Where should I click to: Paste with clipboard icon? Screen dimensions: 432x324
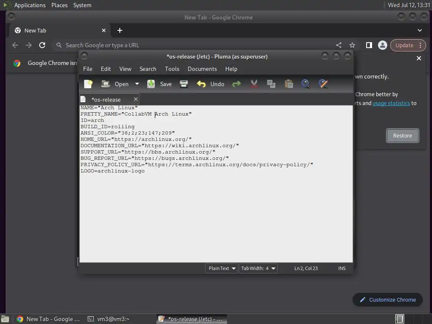pos(289,84)
